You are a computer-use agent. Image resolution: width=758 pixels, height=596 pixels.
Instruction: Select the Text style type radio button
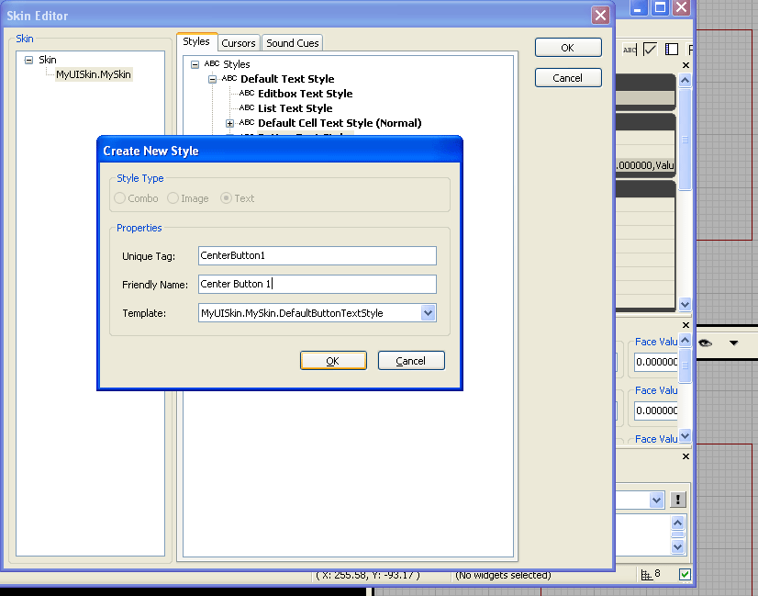click(228, 197)
